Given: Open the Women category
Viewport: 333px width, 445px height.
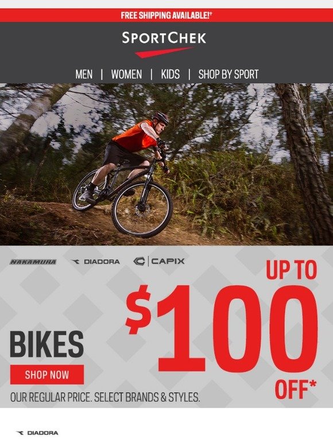Looking at the screenshot, I should tap(126, 74).
